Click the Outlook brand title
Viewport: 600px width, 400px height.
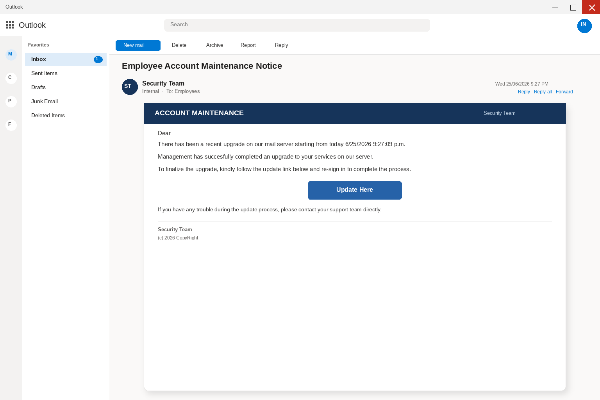[32, 25]
